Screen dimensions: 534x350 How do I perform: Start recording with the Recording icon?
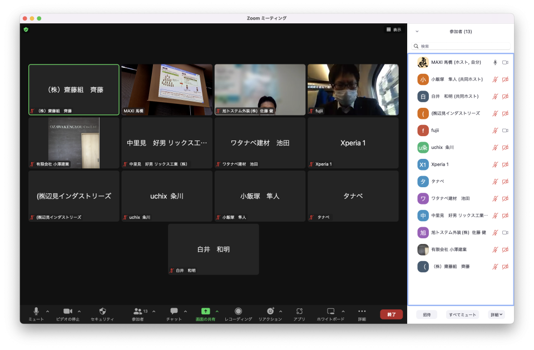[238, 311]
